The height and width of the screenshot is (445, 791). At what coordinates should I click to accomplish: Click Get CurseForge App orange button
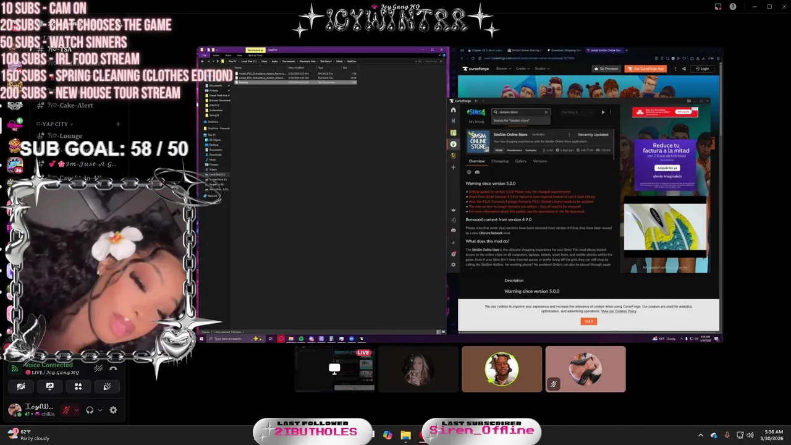pos(646,69)
